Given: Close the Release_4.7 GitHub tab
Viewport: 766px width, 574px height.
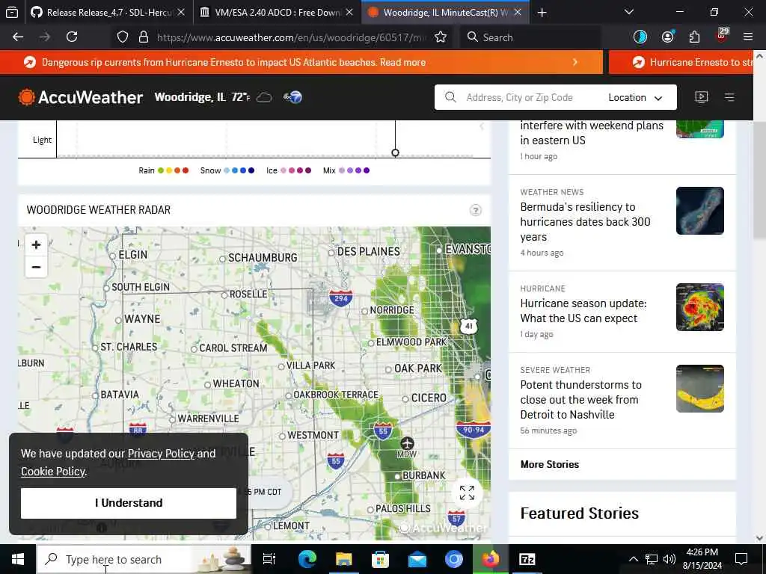Looking at the screenshot, I should click(x=181, y=12).
